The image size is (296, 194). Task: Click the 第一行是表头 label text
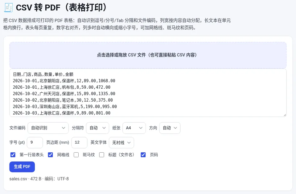point(32,155)
